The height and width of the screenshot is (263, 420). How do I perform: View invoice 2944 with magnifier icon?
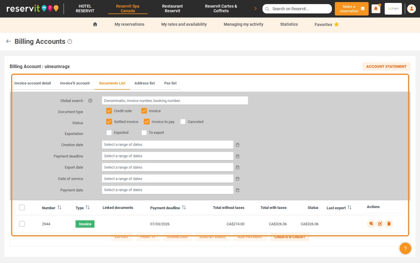(x=371, y=224)
